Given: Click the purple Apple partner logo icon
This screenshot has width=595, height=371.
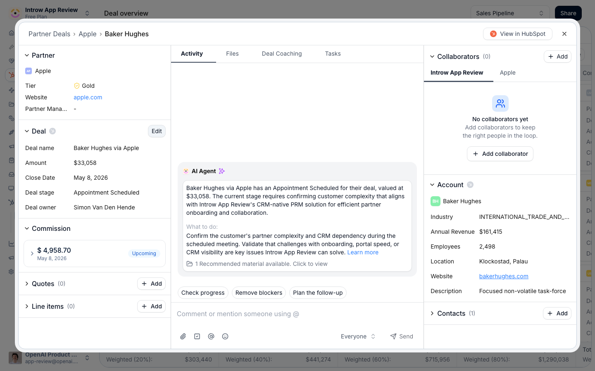Looking at the screenshot, I should 29,71.
